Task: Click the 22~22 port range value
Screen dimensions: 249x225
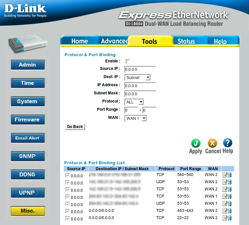Action: pos(183,218)
